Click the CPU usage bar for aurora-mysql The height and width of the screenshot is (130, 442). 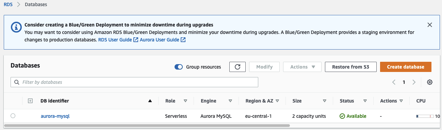click(425, 116)
